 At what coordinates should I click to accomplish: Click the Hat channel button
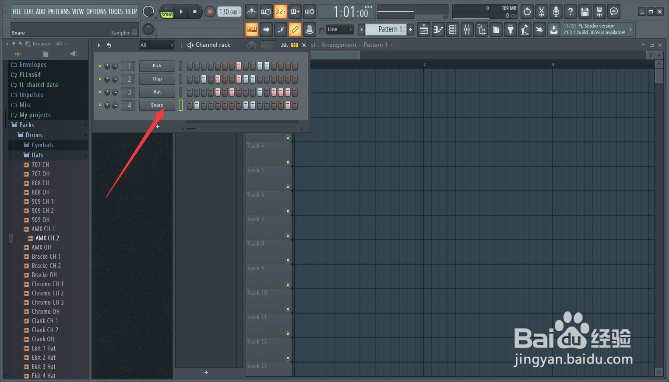pos(157,92)
